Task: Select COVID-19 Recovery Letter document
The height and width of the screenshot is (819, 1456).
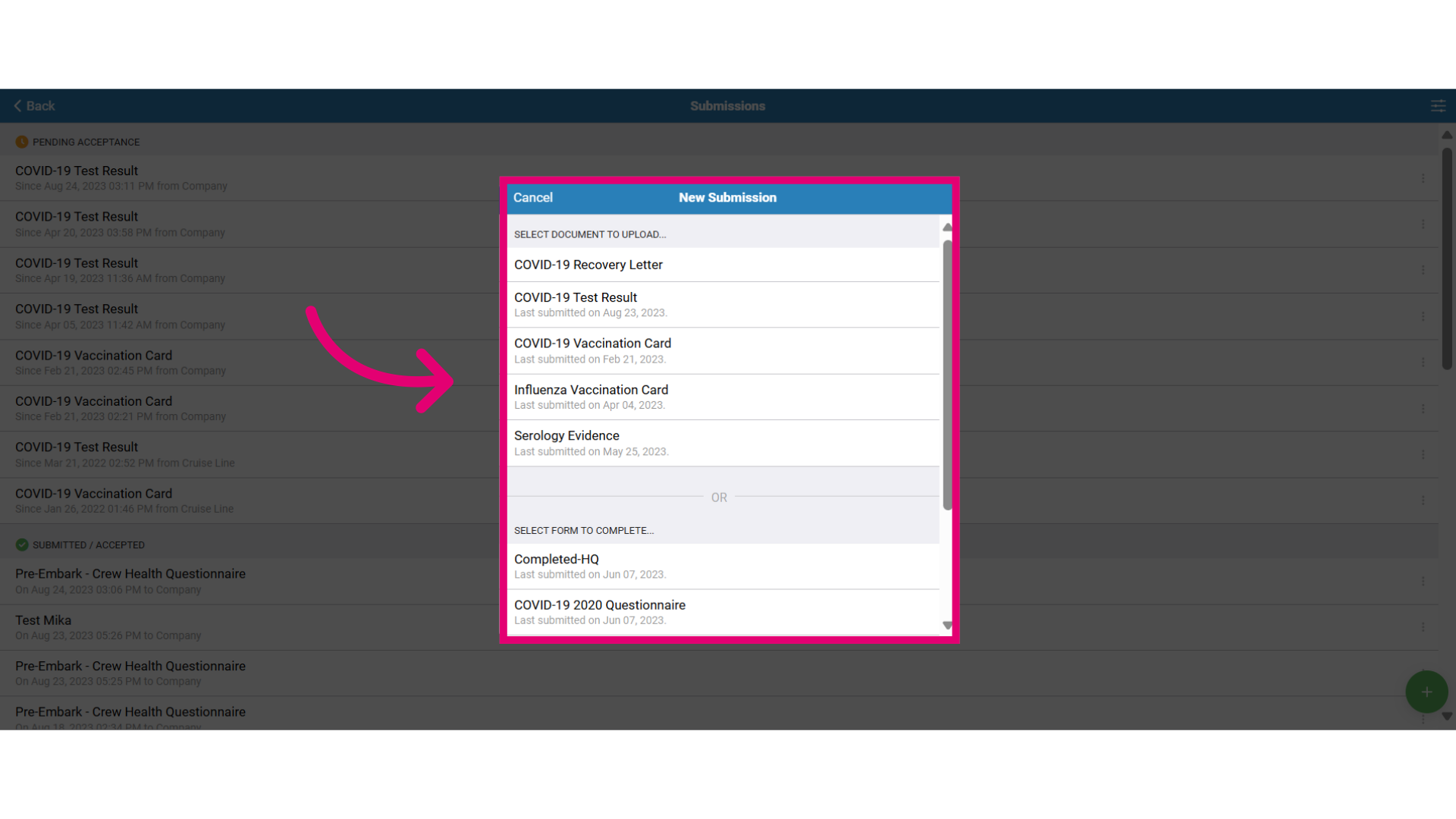Action: [x=723, y=265]
